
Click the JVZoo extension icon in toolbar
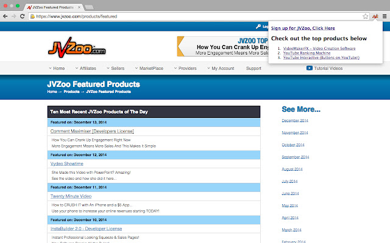[375, 16]
